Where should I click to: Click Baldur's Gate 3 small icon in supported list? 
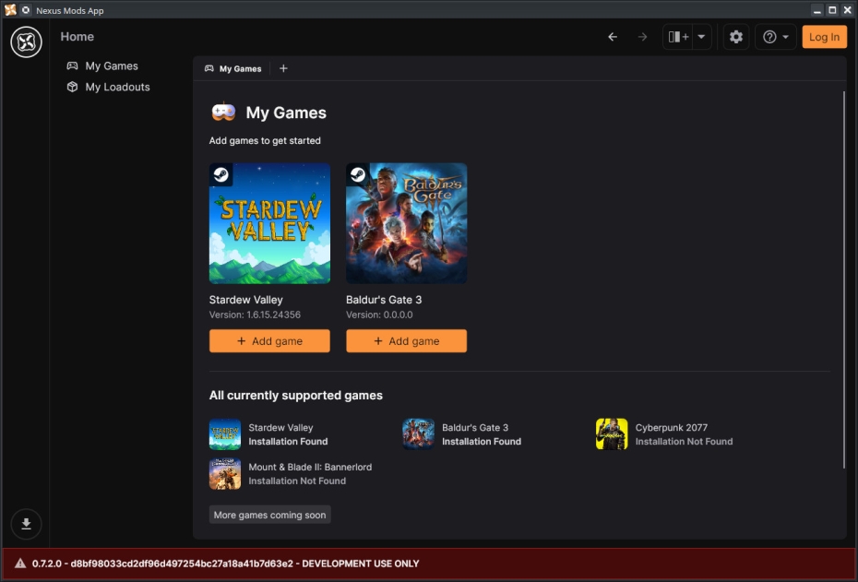pyautogui.click(x=419, y=434)
